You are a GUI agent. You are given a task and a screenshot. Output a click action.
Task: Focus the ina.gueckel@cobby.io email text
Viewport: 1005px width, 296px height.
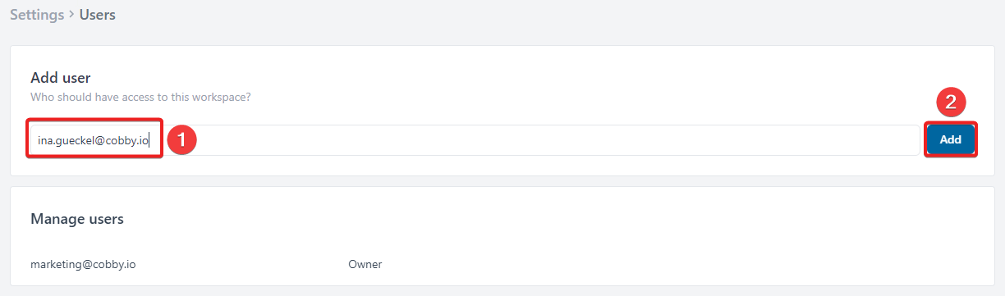(94, 140)
